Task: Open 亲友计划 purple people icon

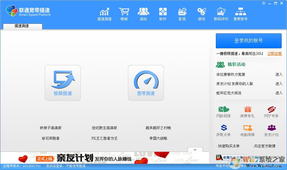Action: [x=271, y=131]
